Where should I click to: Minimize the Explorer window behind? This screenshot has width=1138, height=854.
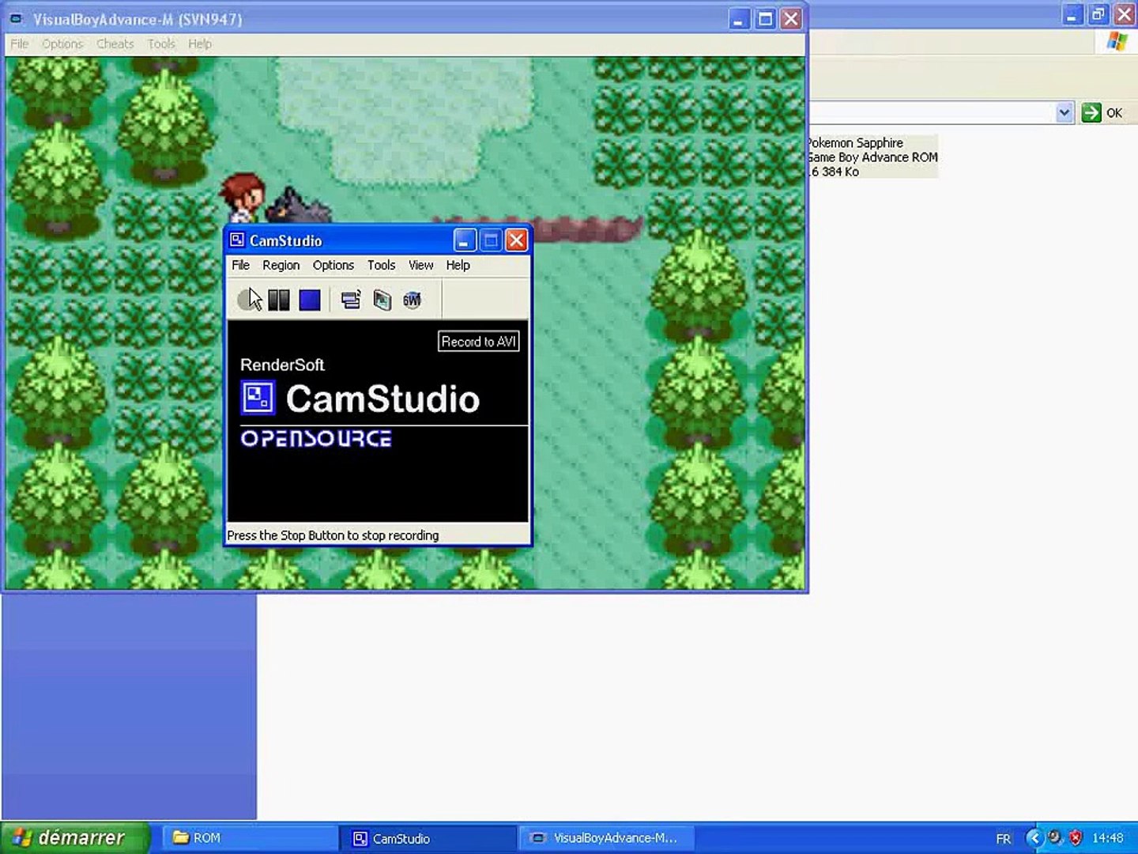[x=1072, y=14]
